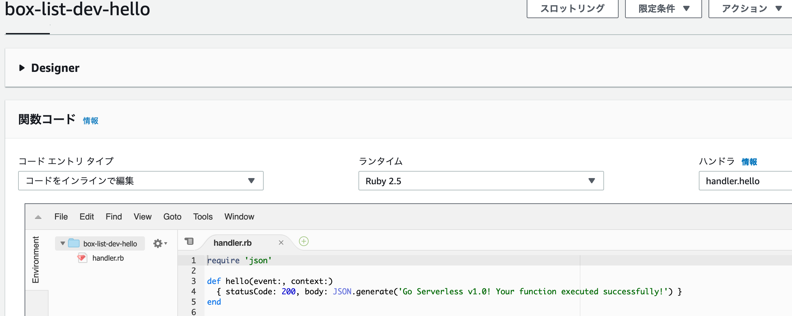The height and width of the screenshot is (316, 792).
Task: Click the tab list icon left of handler.rb tab
Action: point(189,241)
